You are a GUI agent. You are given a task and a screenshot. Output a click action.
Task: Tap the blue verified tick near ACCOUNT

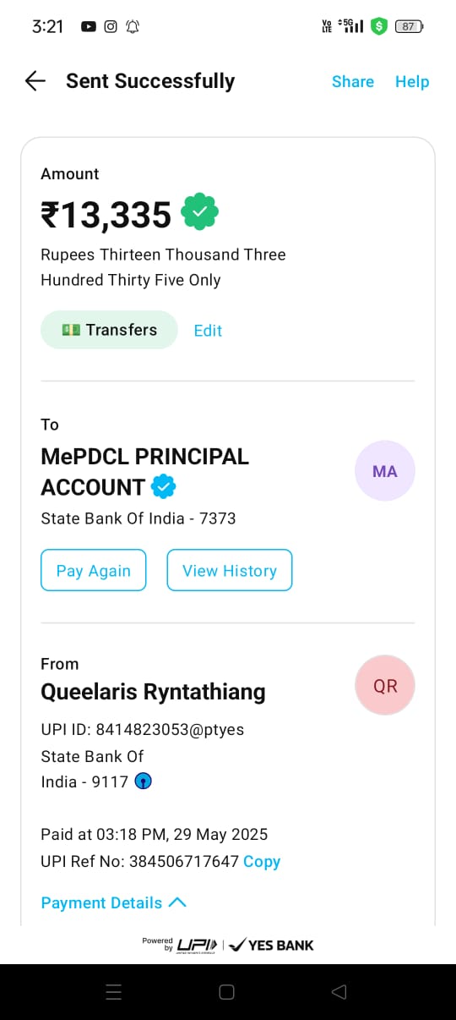click(164, 487)
